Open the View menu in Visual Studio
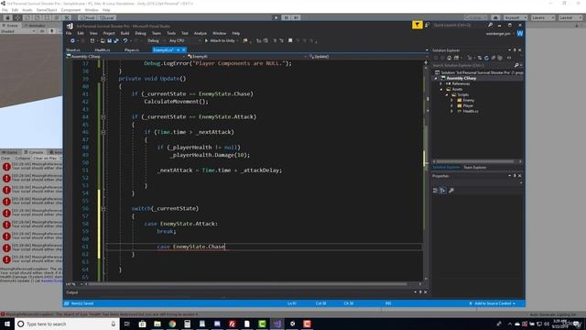The image size is (586, 330). (93, 33)
